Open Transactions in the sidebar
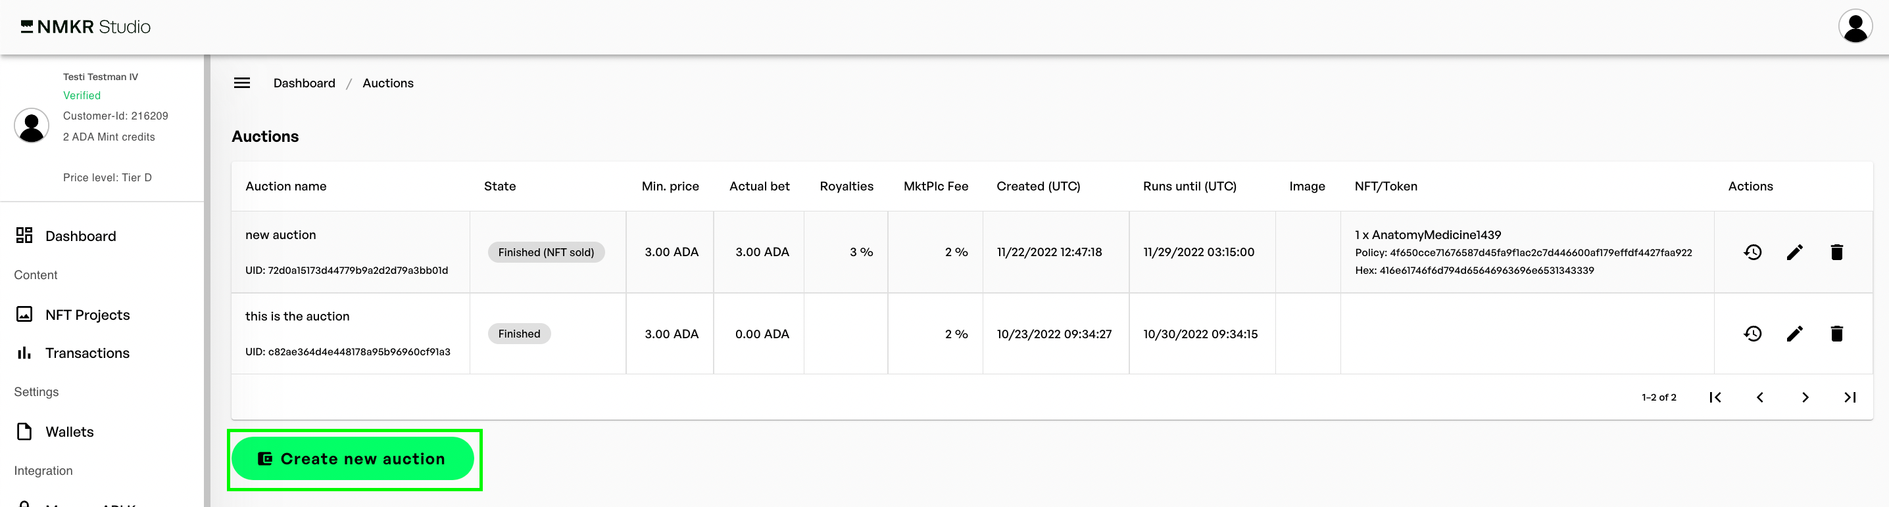The width and height of the screenshot is (1889, 507). [x=87, y=353]
